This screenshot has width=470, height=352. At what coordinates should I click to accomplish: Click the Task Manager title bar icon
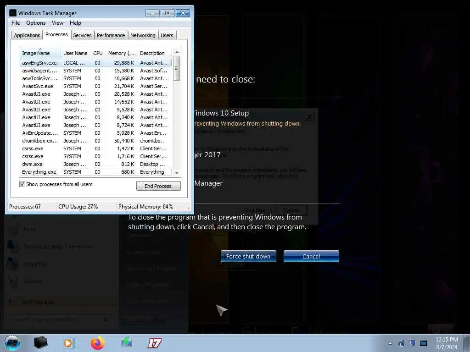[12, 13]
